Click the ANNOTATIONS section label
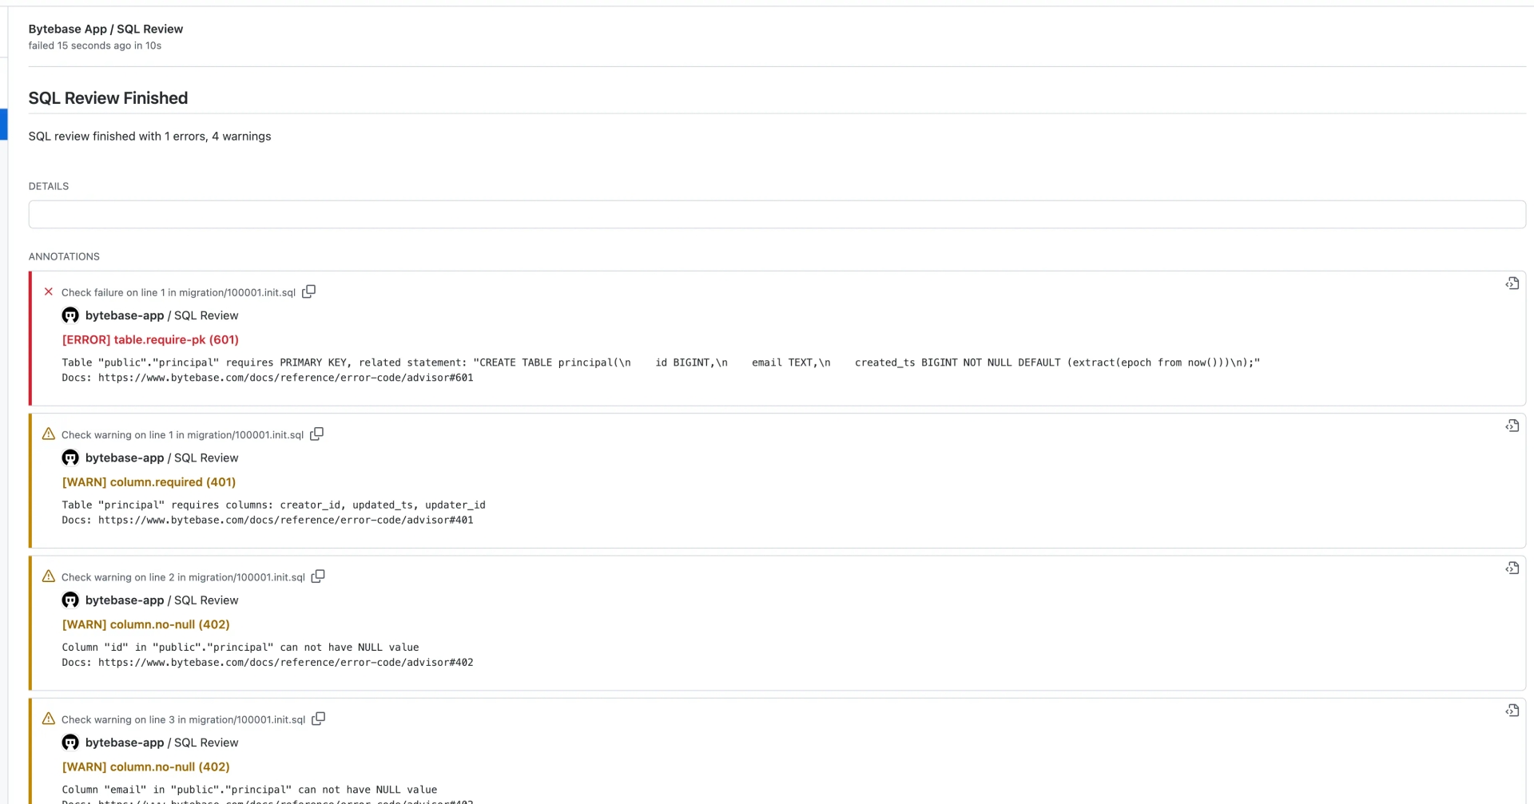The width and height of the screenshot is (1534, 804). coord(64,256)
